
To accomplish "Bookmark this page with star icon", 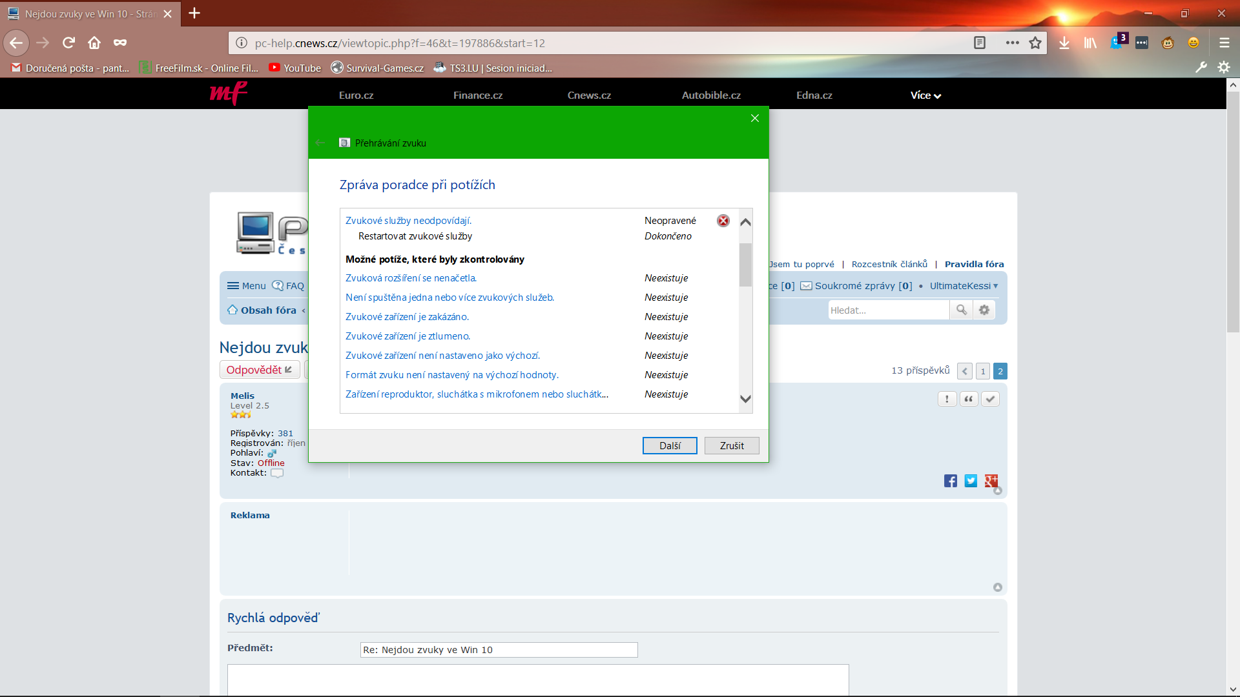I will click(x=1035, y=43).
